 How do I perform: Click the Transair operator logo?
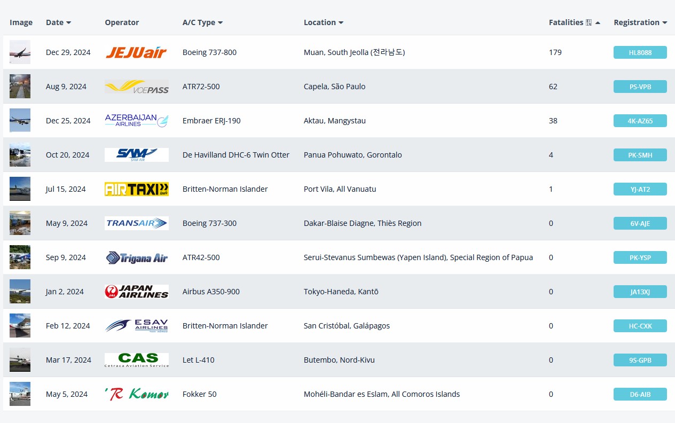[x=137, y=223]
